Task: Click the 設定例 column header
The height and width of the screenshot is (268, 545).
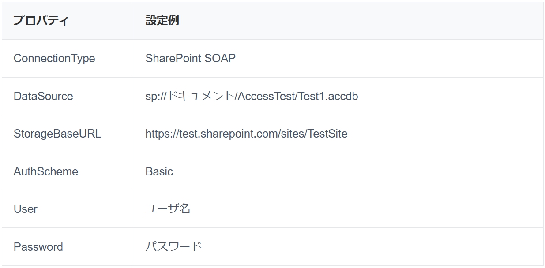Action: coord(162,21)
